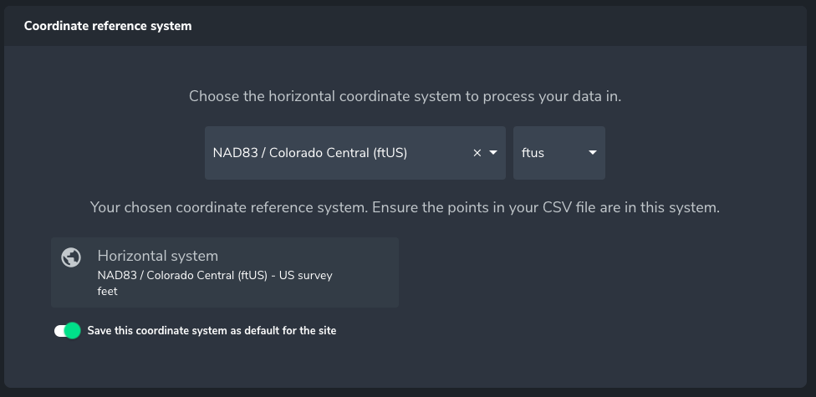816x397 pixels.
Task: Click the 'Coordinate reference system' panel header
Action: tap(108, 26)
